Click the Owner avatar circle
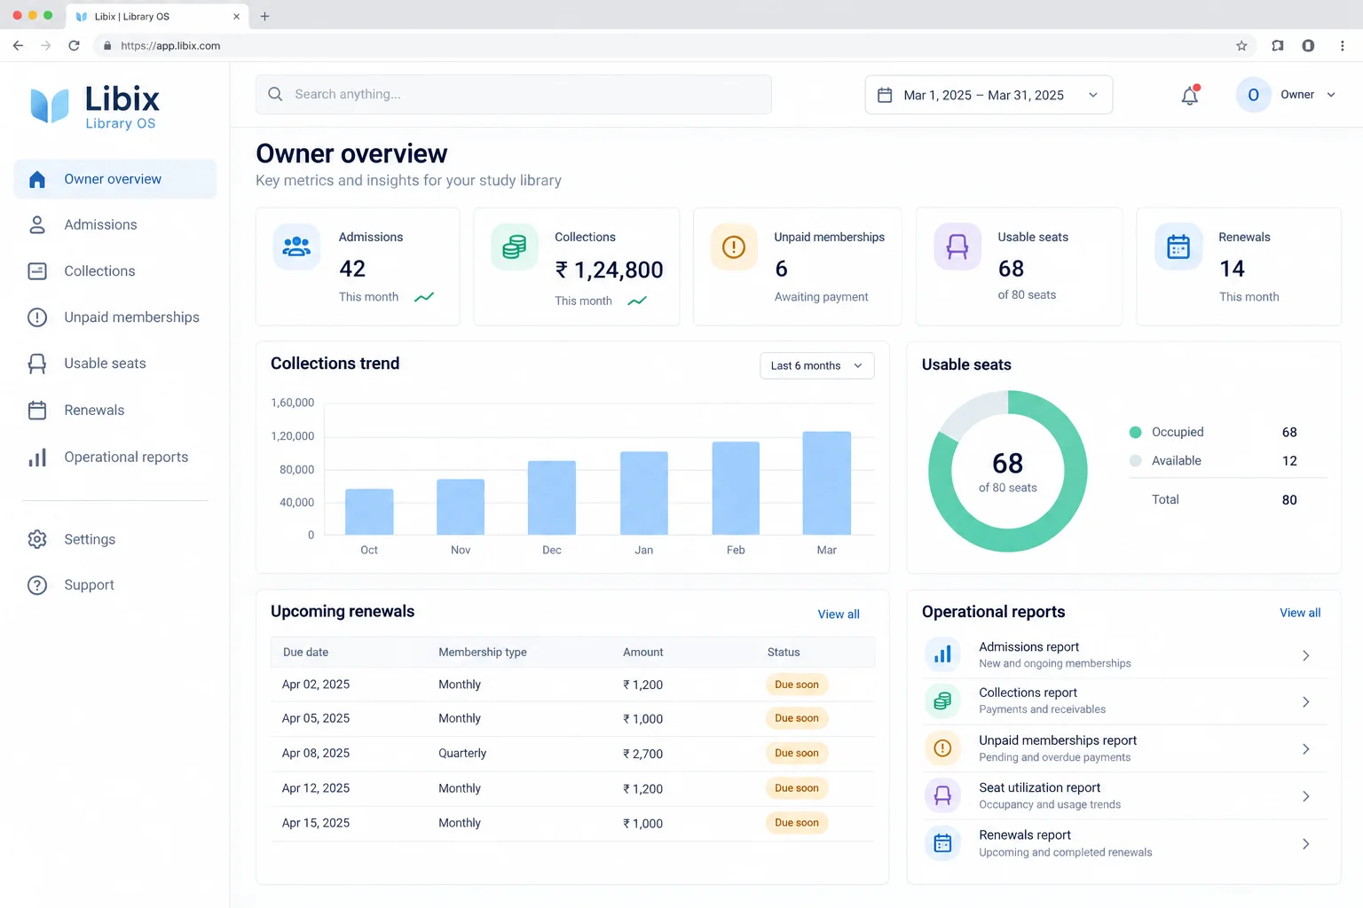 point(1253,95)
